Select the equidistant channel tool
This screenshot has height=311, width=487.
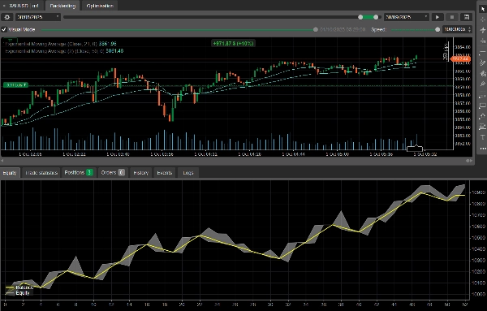pos(482,127)
